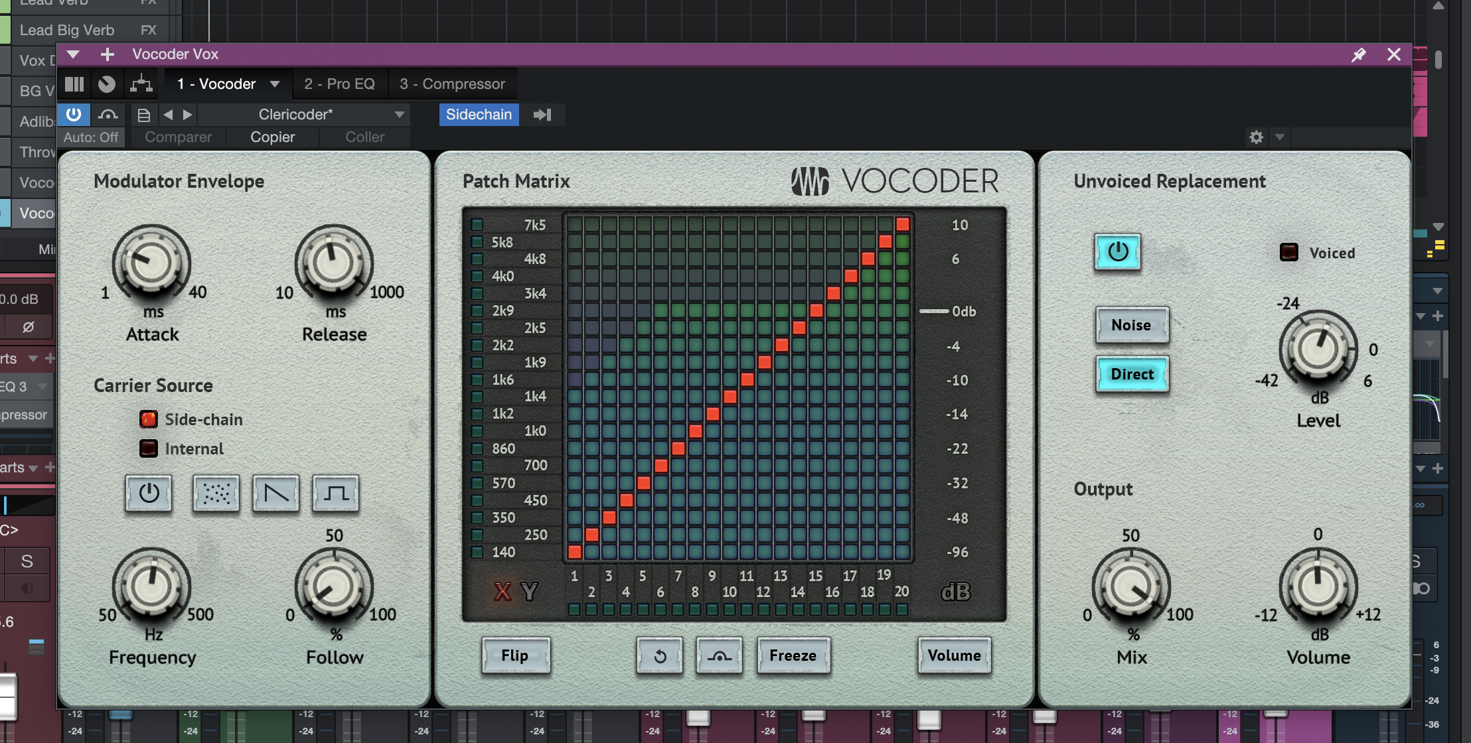Toggle the Sidechain button
The height and width of the screenshot is (743, 1471).
tap(479, 115)
